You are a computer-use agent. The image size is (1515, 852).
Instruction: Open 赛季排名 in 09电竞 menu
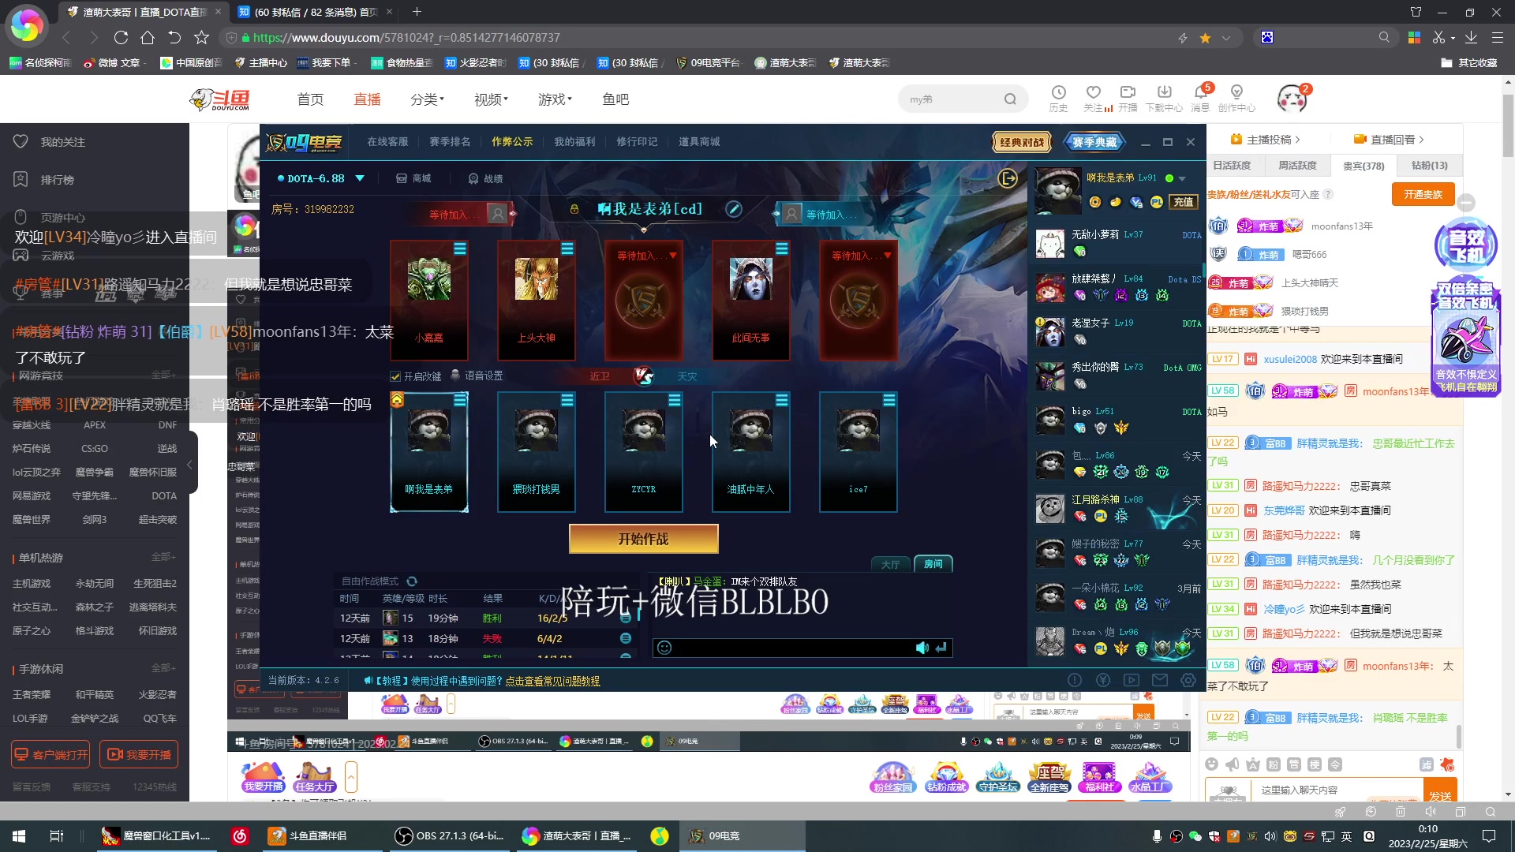pyautogui.click(x=450, y=142)
